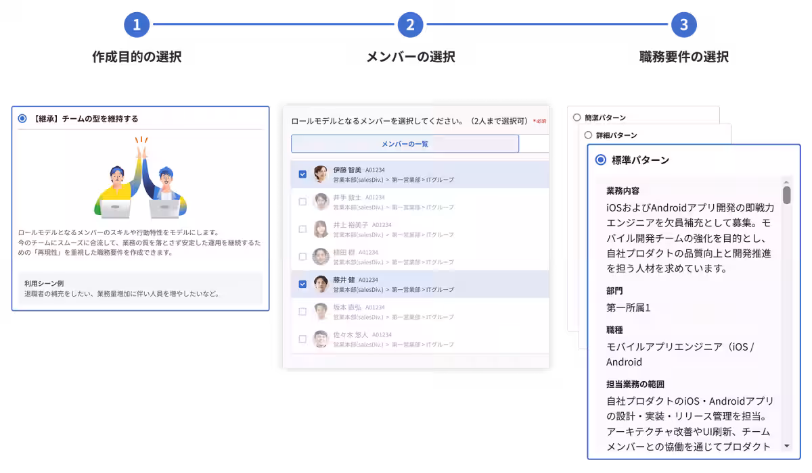
Task: Select the 簡潔パターン radio option
Action: 577,118
